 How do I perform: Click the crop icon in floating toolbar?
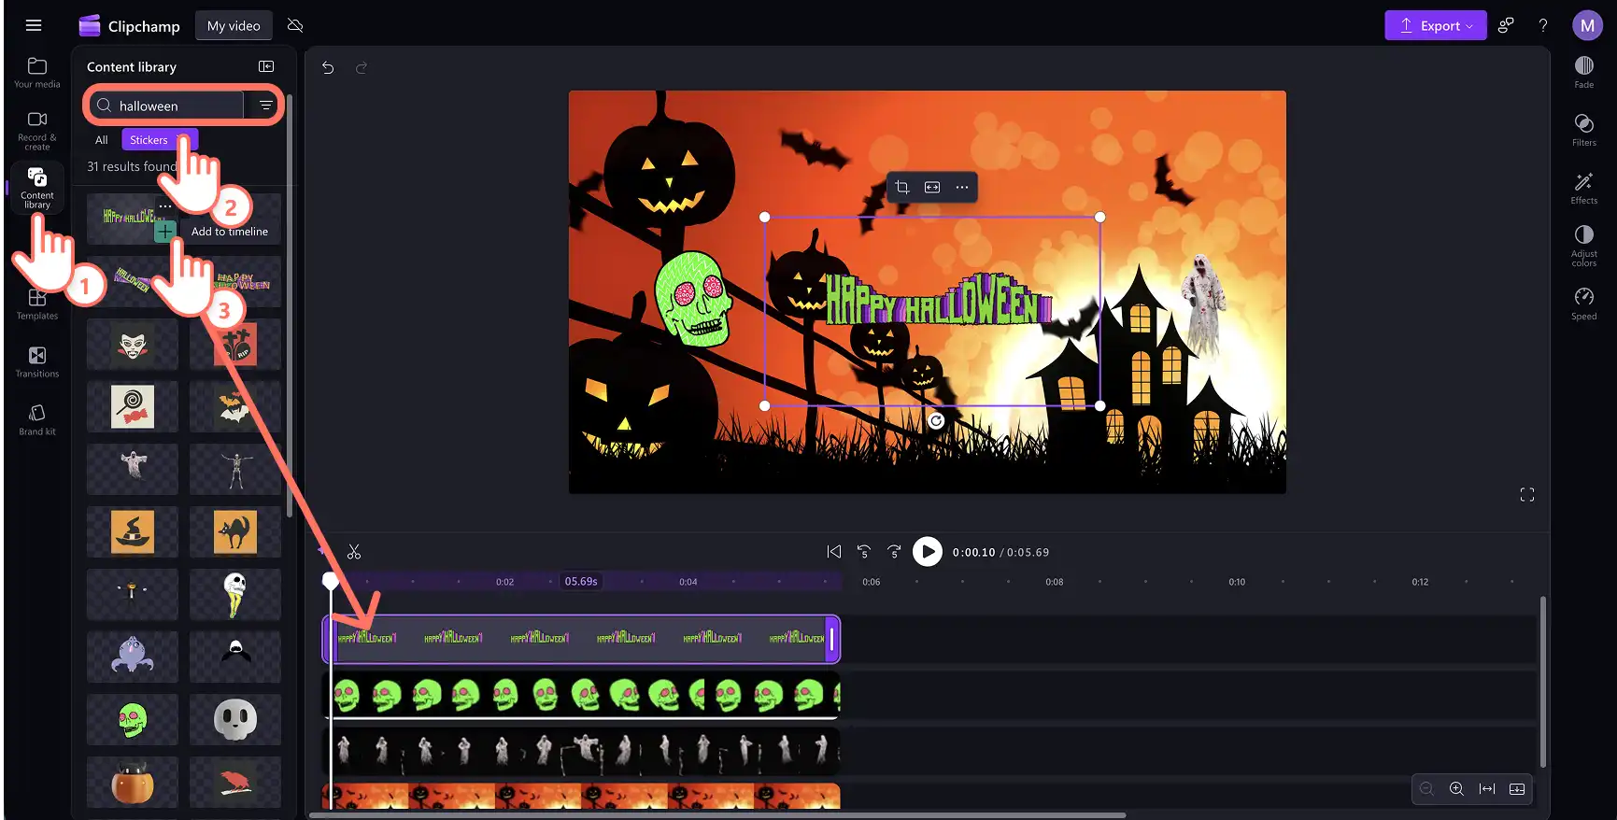(901, 187)
